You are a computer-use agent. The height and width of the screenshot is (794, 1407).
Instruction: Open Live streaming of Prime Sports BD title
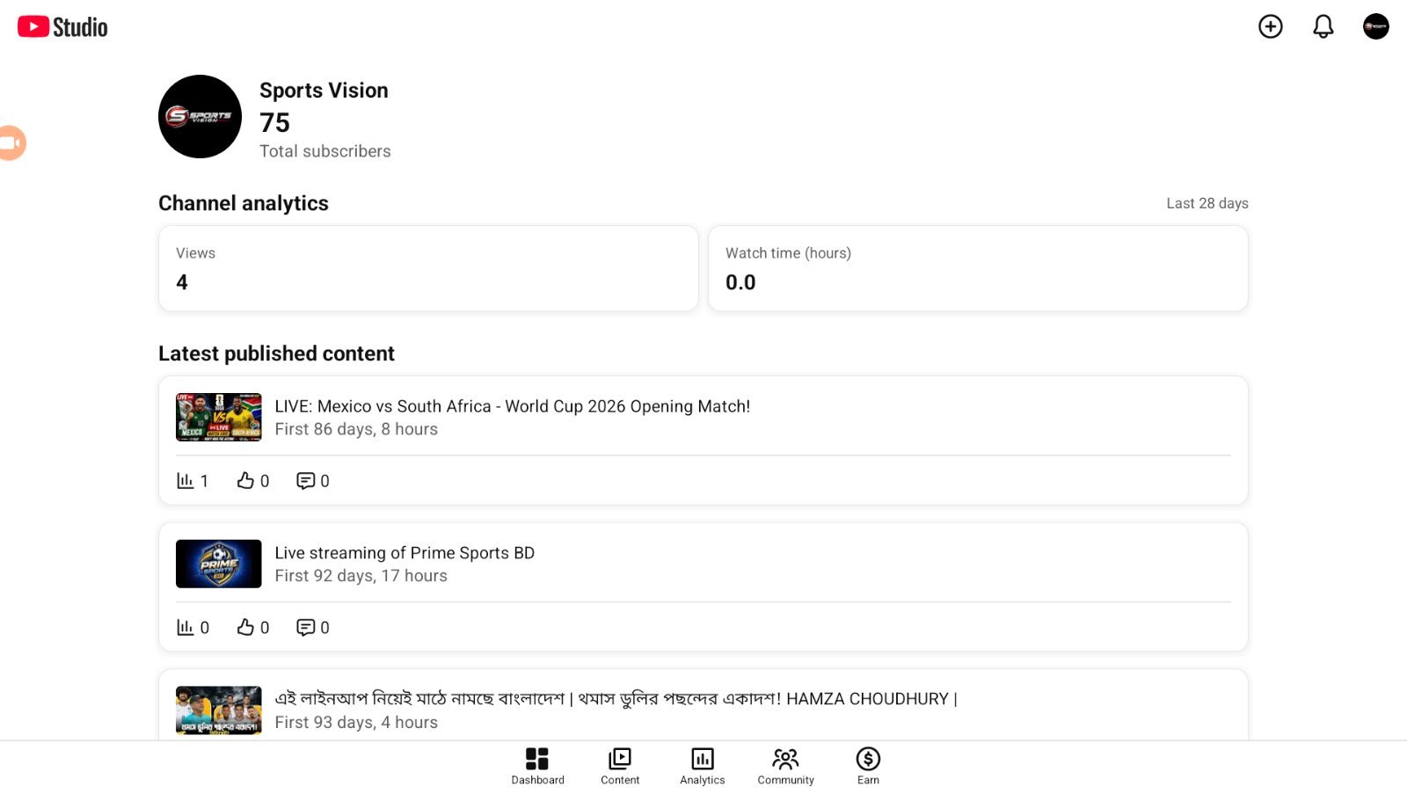405,552
